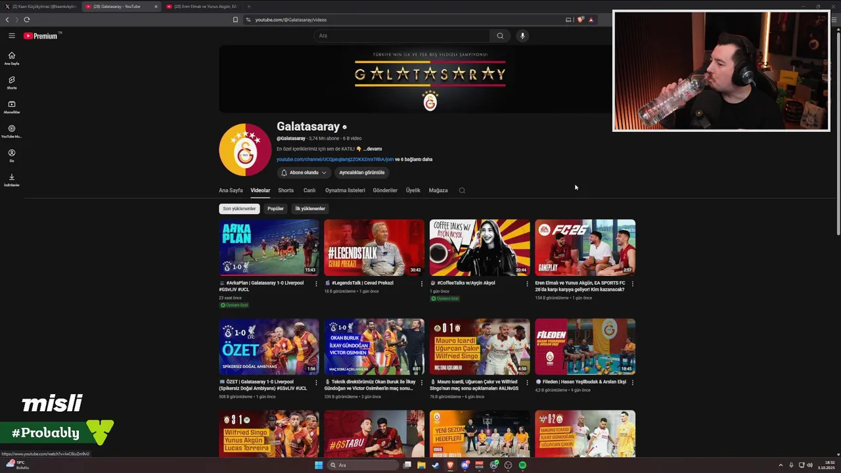Expand channel description via ...devamı
The image size is (841, 473).
coord(373,149)
